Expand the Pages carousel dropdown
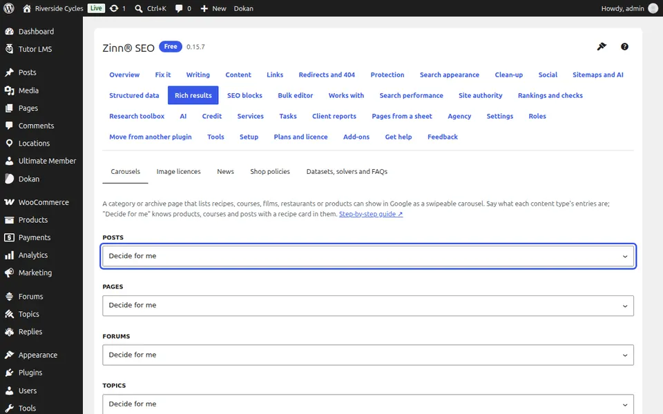The height and width of the screenshot is (414, 663). (x=368, y=306)
